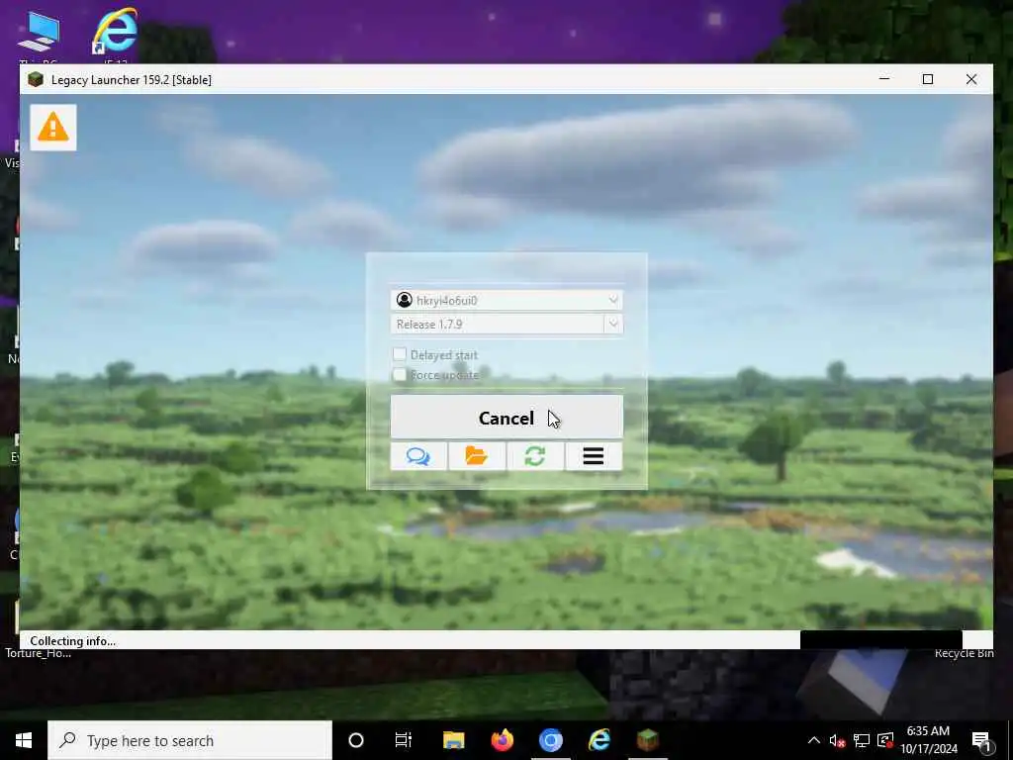Toggle the Force update checkbox
The image size is (1013, 760).
(x=400, y=375)
